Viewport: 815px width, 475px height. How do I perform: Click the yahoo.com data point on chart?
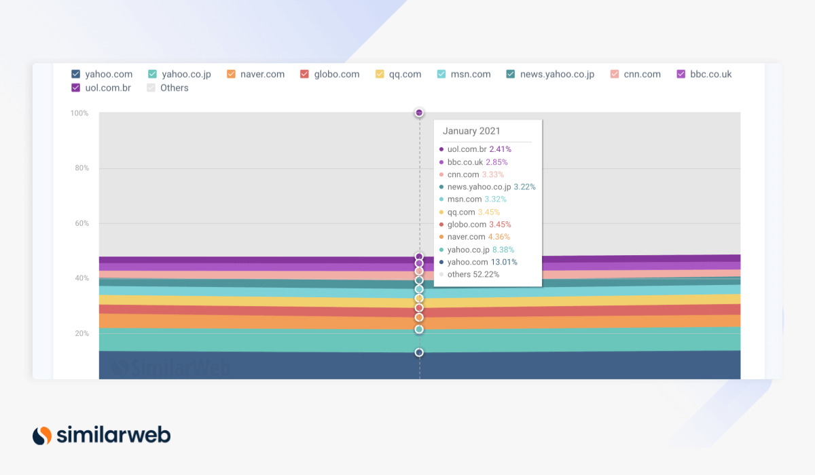tap(419, 352)
